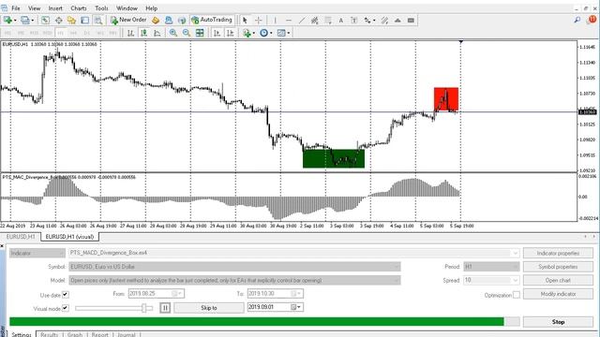600x337 pixels.
Task: Open the Period H1 dropdown
Action: pyautogui.click(x=491, y=267)
